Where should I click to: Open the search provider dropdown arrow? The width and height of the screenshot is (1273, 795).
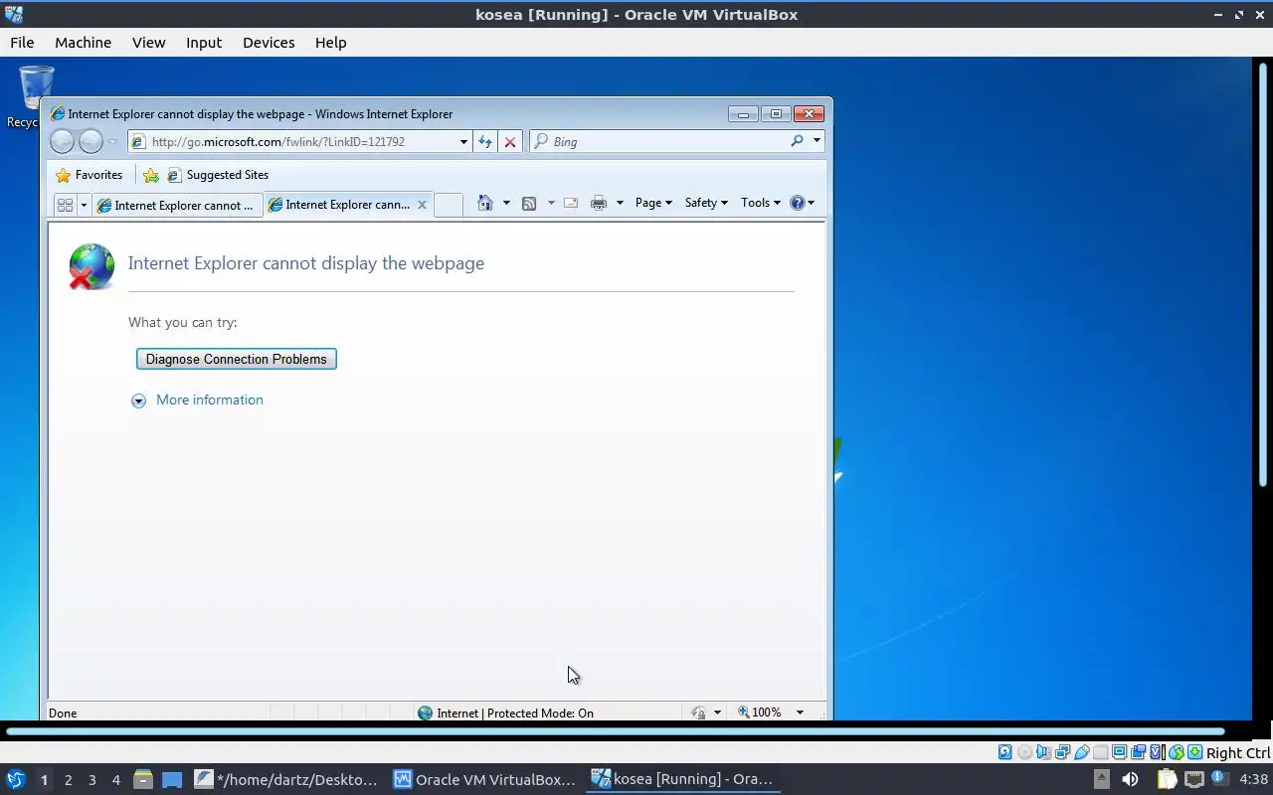click(x=817, y=141)
